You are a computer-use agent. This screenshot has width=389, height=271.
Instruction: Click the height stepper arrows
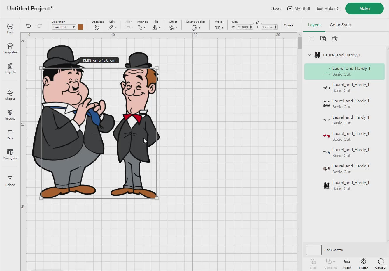click(276, 27)
